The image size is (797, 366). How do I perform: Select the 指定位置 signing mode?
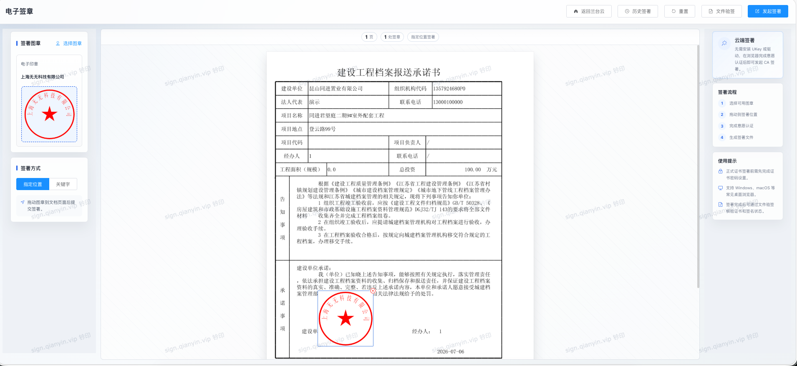(33, 184)
